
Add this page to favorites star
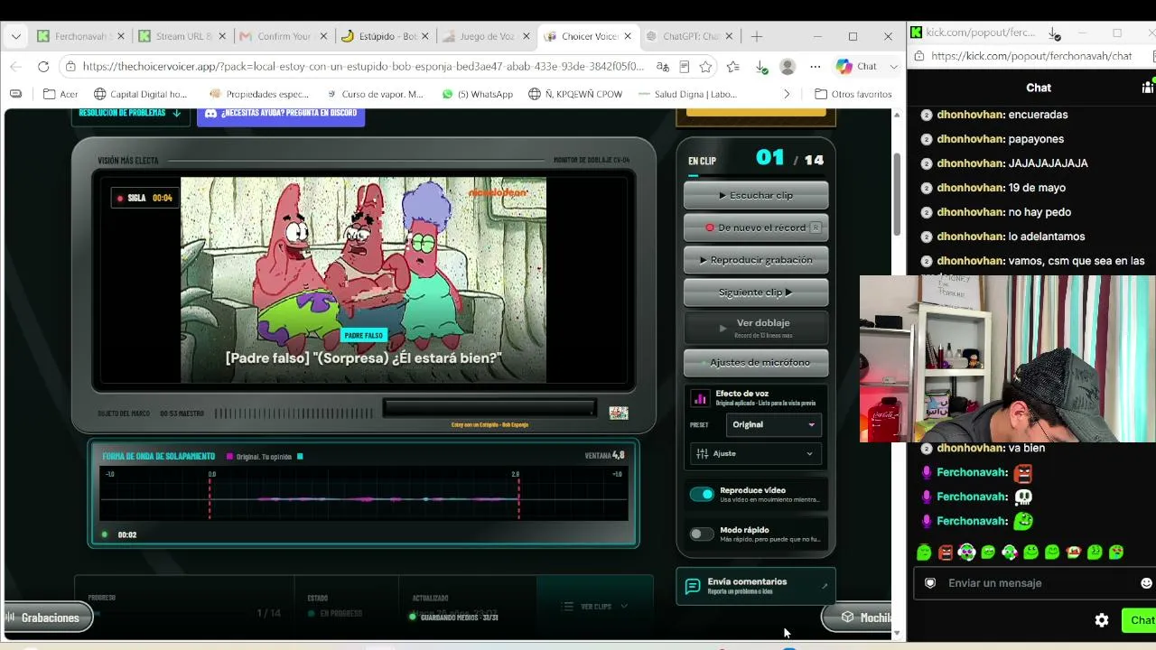tap(705, 66)
